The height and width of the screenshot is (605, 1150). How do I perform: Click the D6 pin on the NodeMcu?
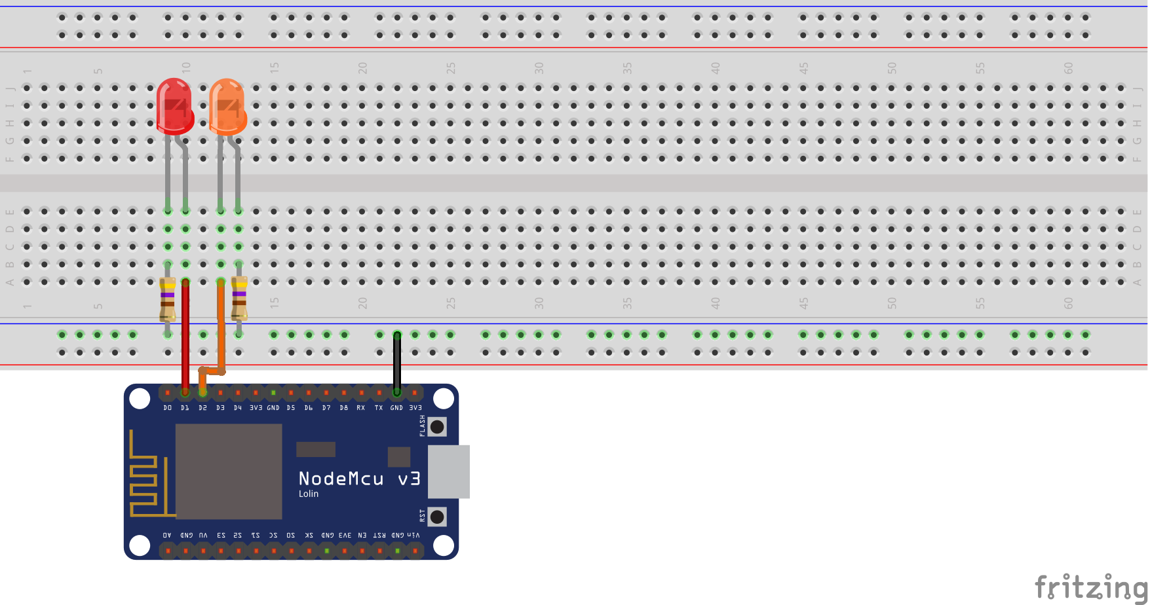click(309, 393)
